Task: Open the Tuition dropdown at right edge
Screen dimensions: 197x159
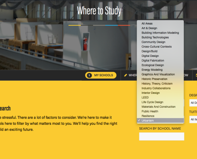Action: coord(193,120)
